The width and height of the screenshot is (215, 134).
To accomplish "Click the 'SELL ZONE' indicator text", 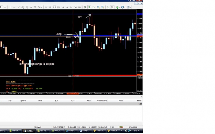I will click(11, 82).
